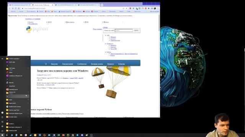Click the Скачать Python download link
Screen dimensions: 245x137
tap(44, 75)
